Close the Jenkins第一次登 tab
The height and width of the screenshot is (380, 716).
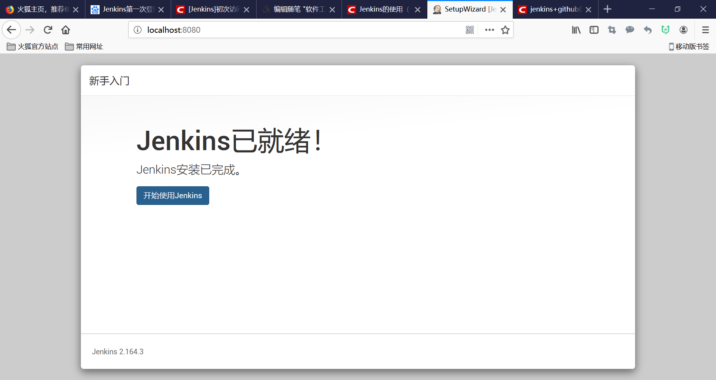[x=161, y=10]
